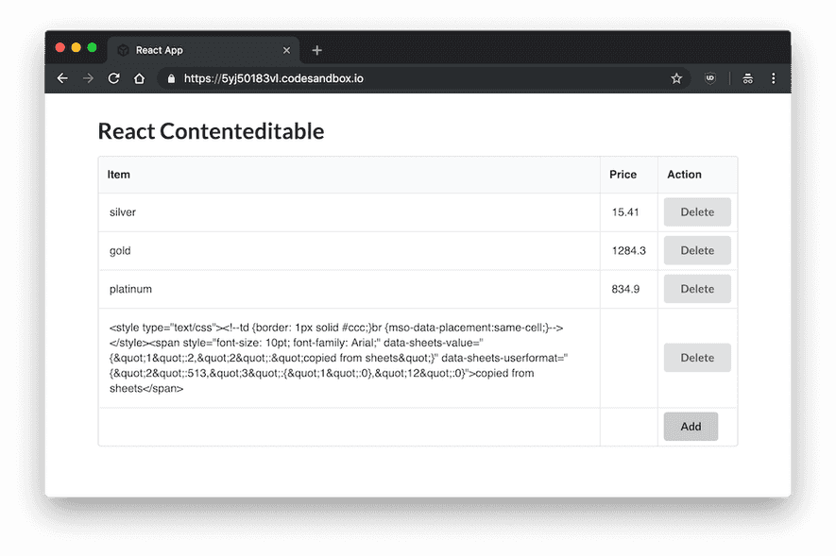Screen dimensions: 836x556
Task: Open a new tab with the plus
Action: 316,50
